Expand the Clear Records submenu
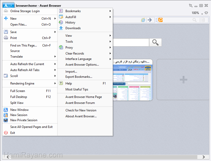 pos(110,53)
